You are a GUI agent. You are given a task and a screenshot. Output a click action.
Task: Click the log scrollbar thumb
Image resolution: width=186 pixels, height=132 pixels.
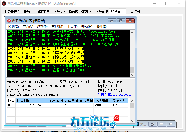pos(132,70)
